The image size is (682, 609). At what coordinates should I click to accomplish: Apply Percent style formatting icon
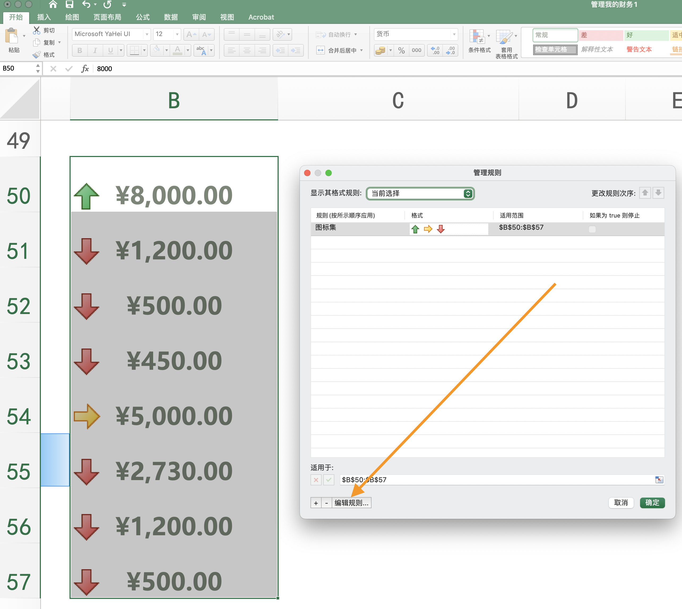point(401,50)
